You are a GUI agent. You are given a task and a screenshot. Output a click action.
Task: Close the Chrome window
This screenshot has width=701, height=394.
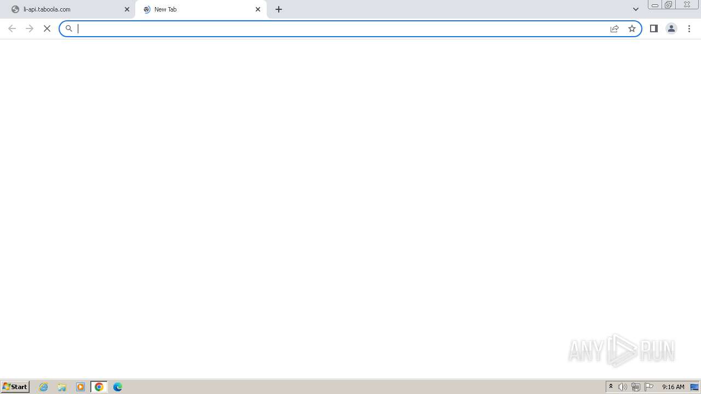click(x=687, y=5)
